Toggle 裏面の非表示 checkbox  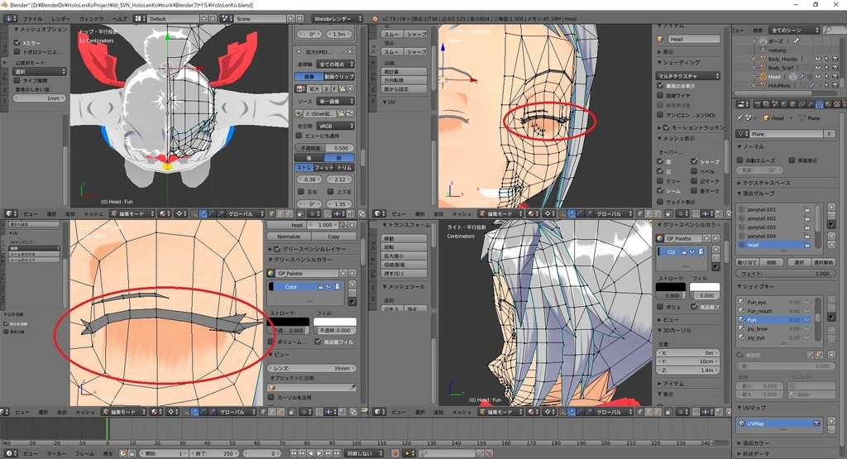tap(660, 86)
